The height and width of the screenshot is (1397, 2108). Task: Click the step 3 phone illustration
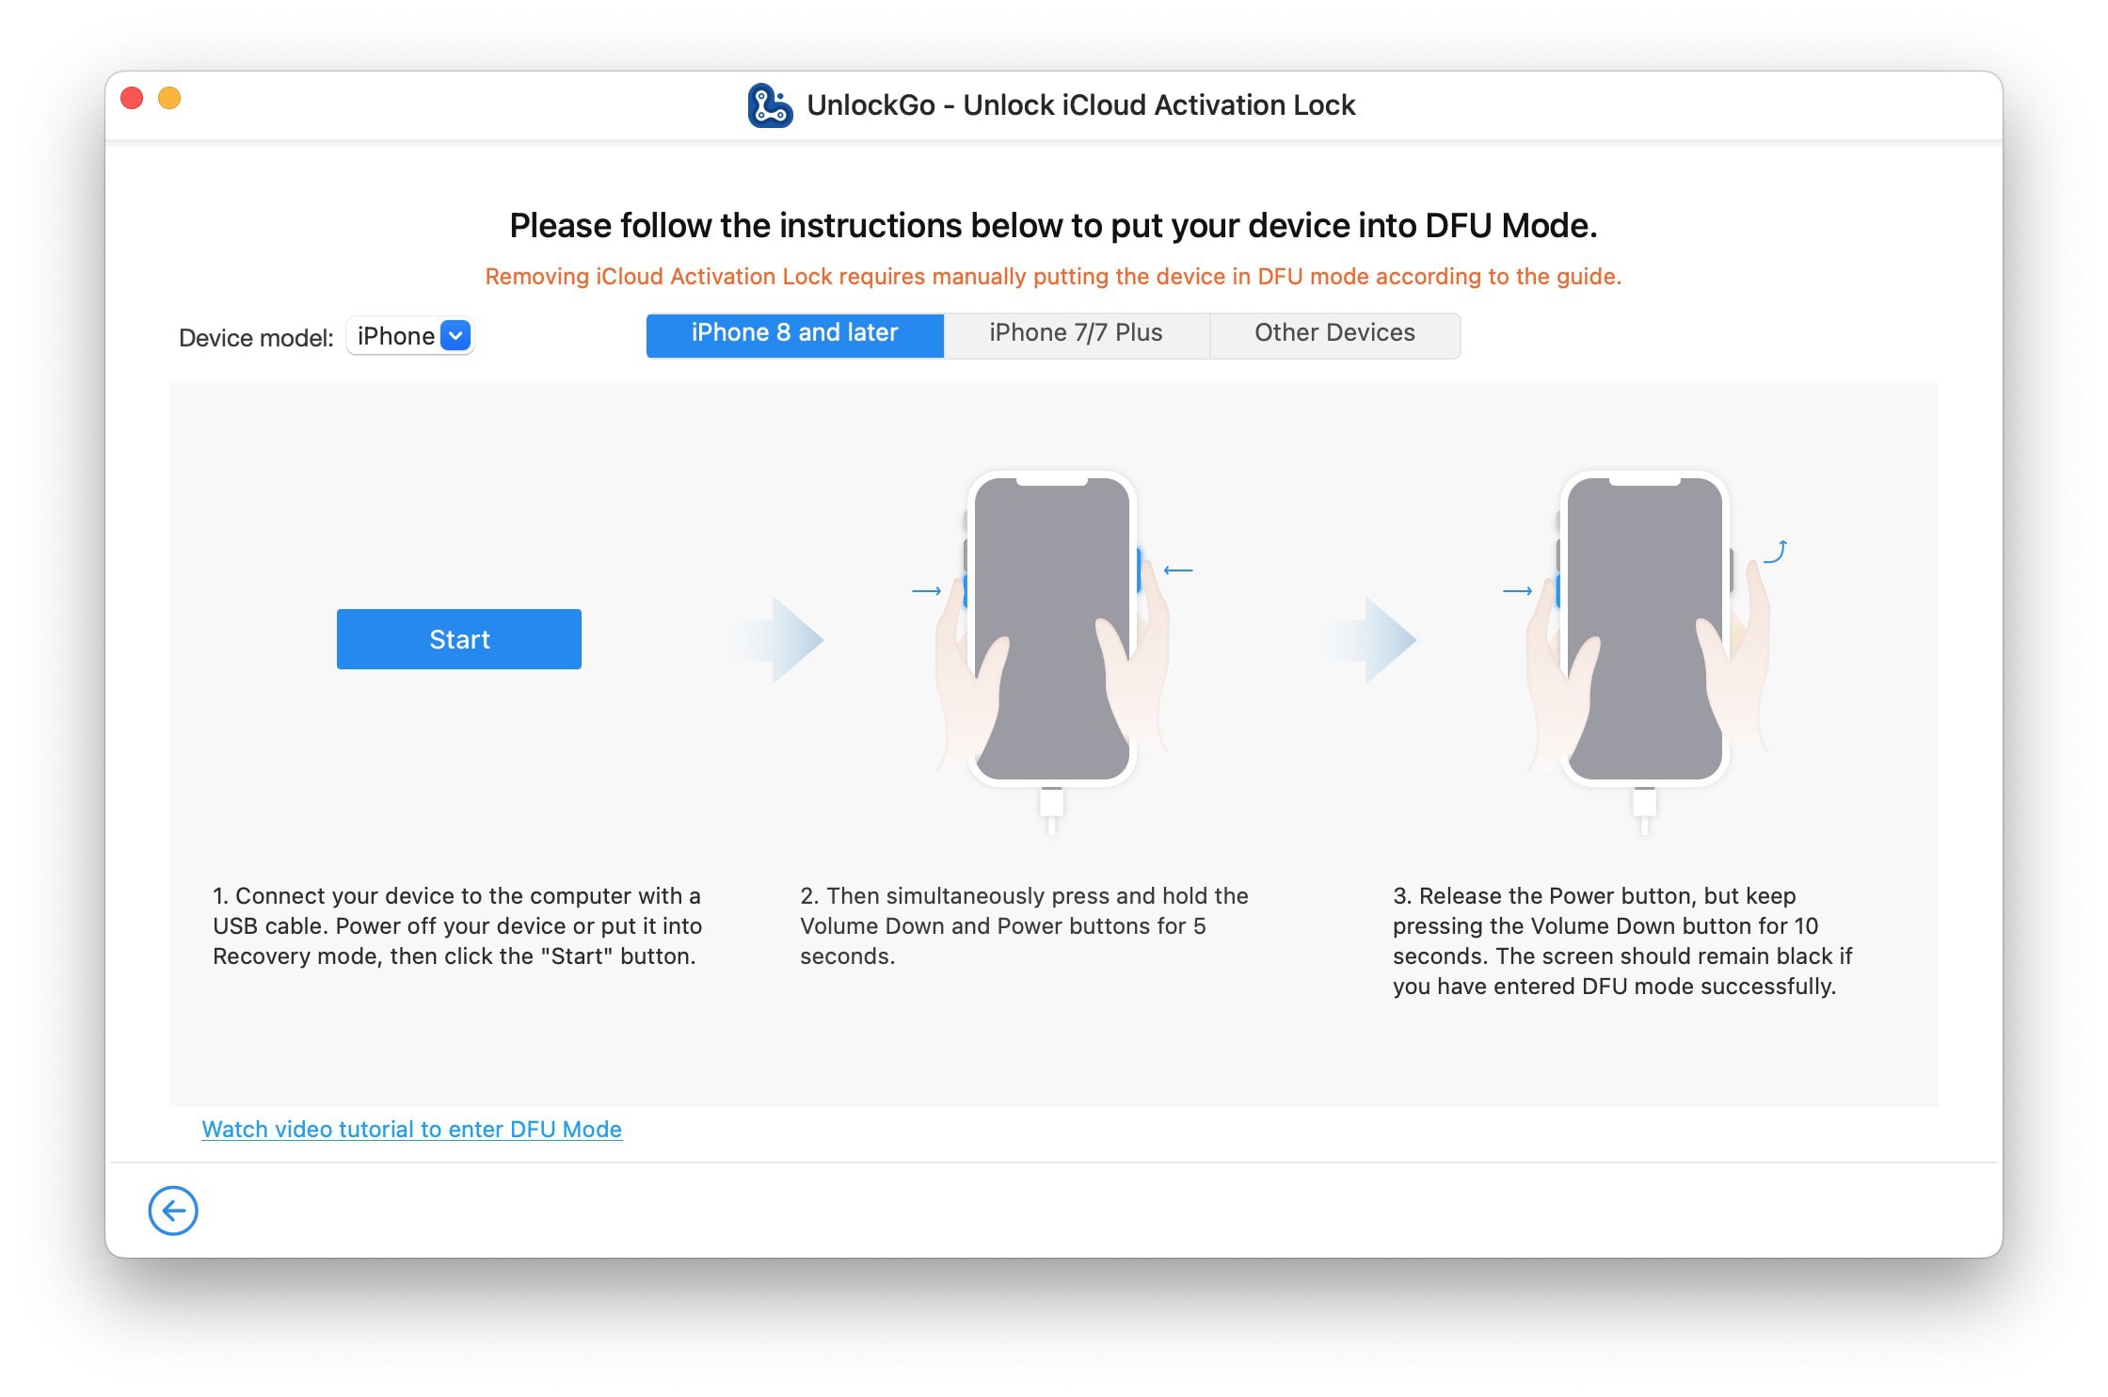[1644, 629]
